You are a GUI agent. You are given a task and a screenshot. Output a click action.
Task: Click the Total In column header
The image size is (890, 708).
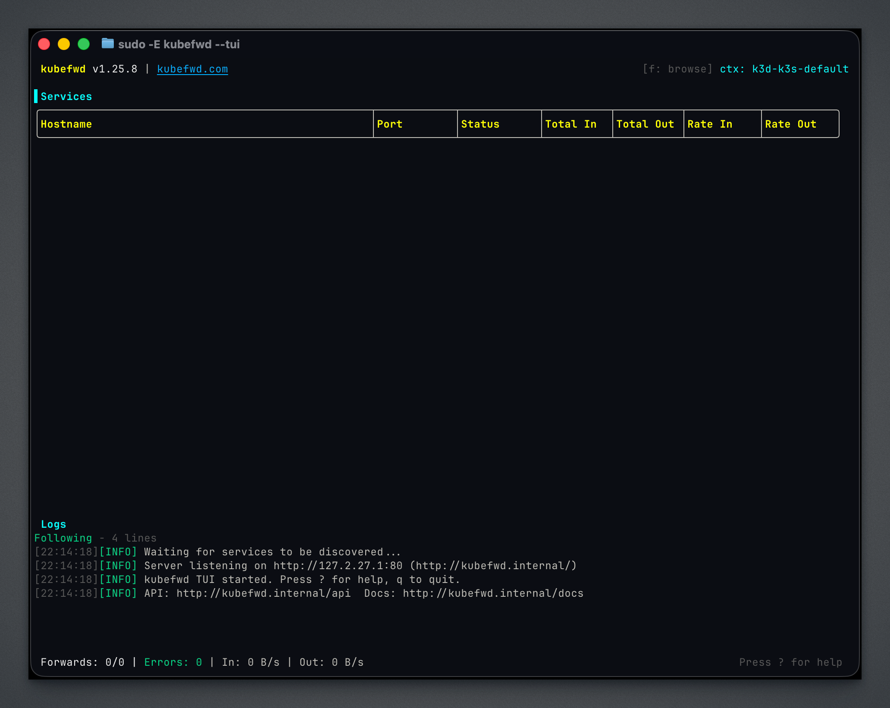click(x=570, y=124)
